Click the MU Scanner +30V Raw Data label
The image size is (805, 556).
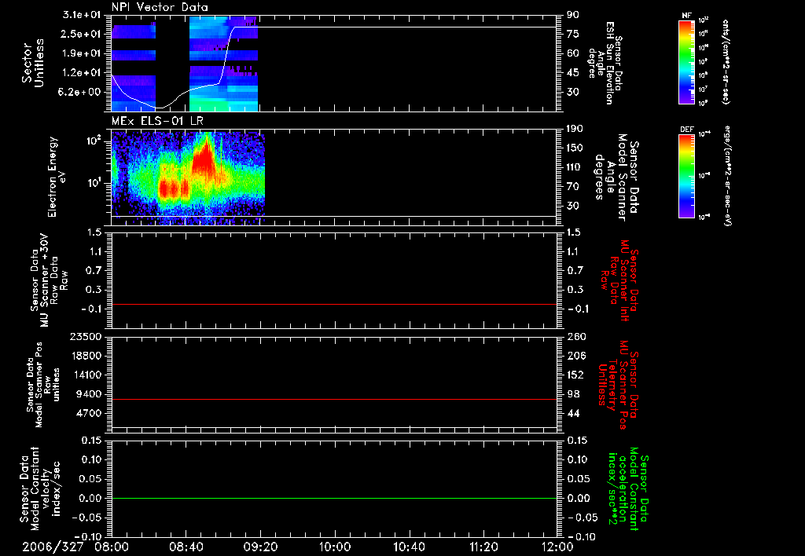[x=48, y=280]
